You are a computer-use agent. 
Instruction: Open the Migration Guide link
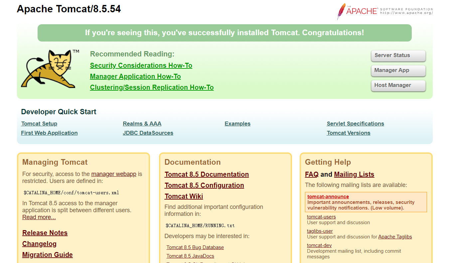(x=48, y=255)
